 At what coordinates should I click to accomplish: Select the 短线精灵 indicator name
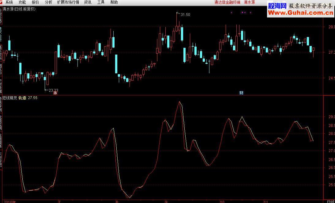(x=9, y=98)
